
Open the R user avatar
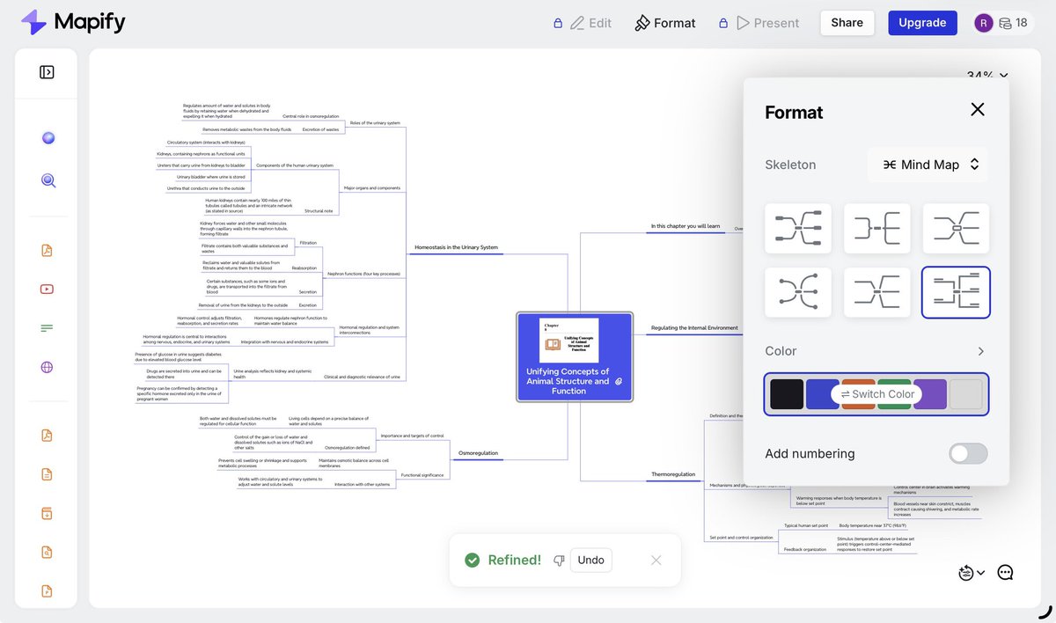point(983,23)
